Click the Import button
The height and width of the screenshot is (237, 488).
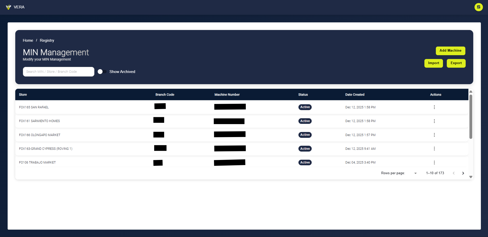[x=434, y=63]
